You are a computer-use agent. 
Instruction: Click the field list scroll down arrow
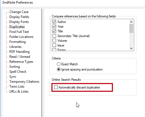[131, 48]
